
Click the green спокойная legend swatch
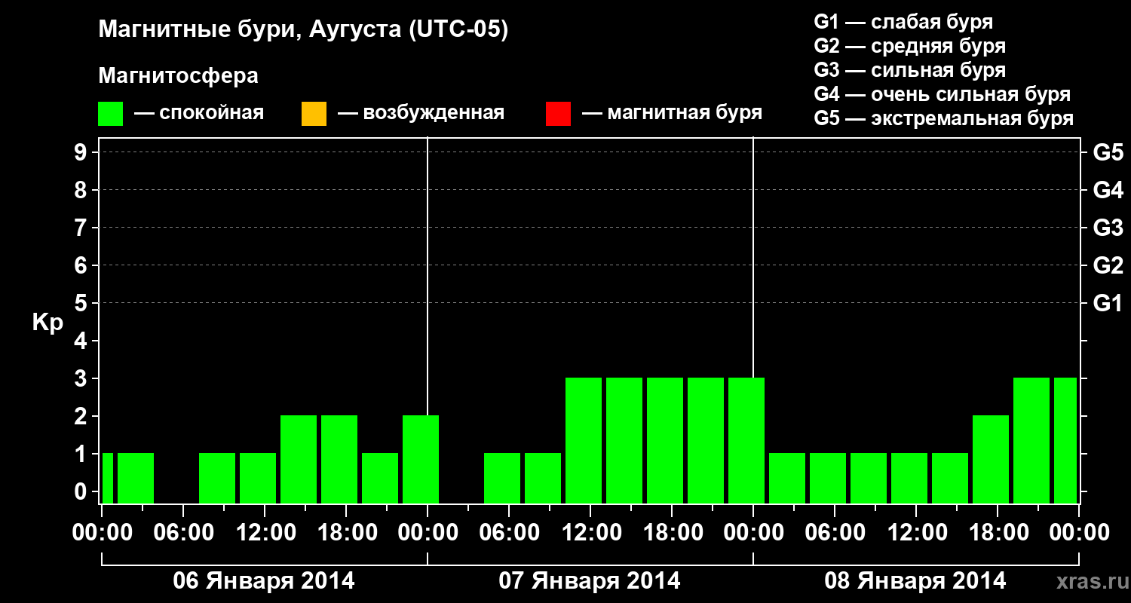(x=111, y=114)
